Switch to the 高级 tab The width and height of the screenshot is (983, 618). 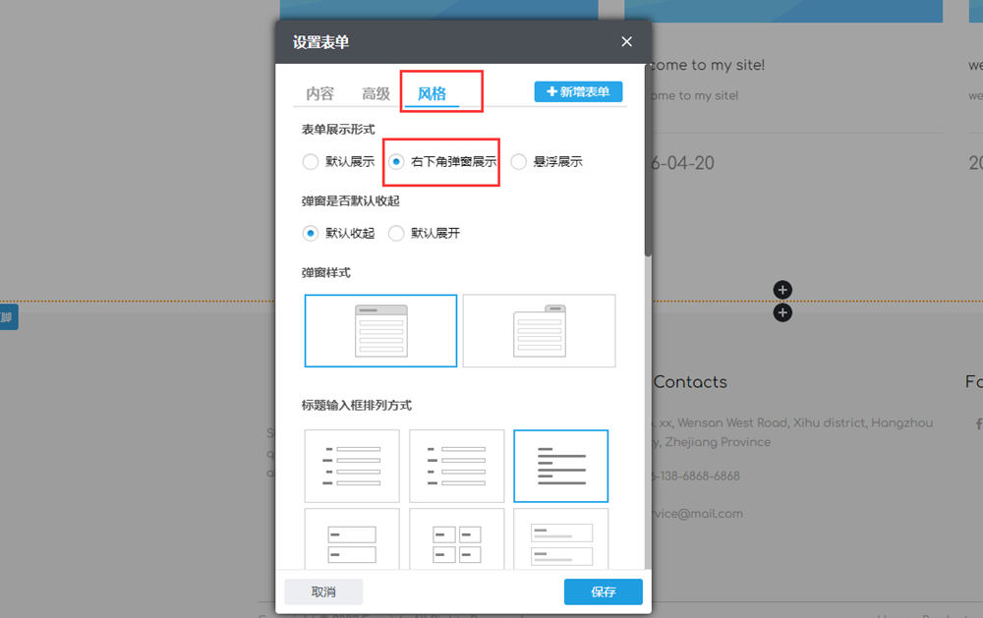coord(375,93)
